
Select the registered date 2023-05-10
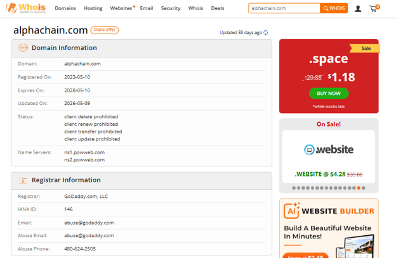coord(77,77)
